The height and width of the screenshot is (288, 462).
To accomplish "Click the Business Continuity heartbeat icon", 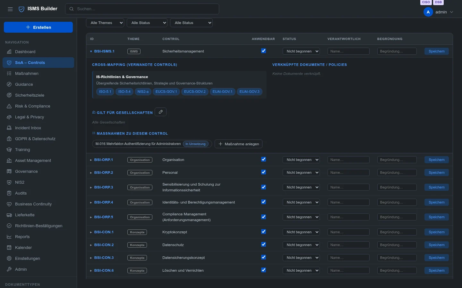I will click(9, 204).
